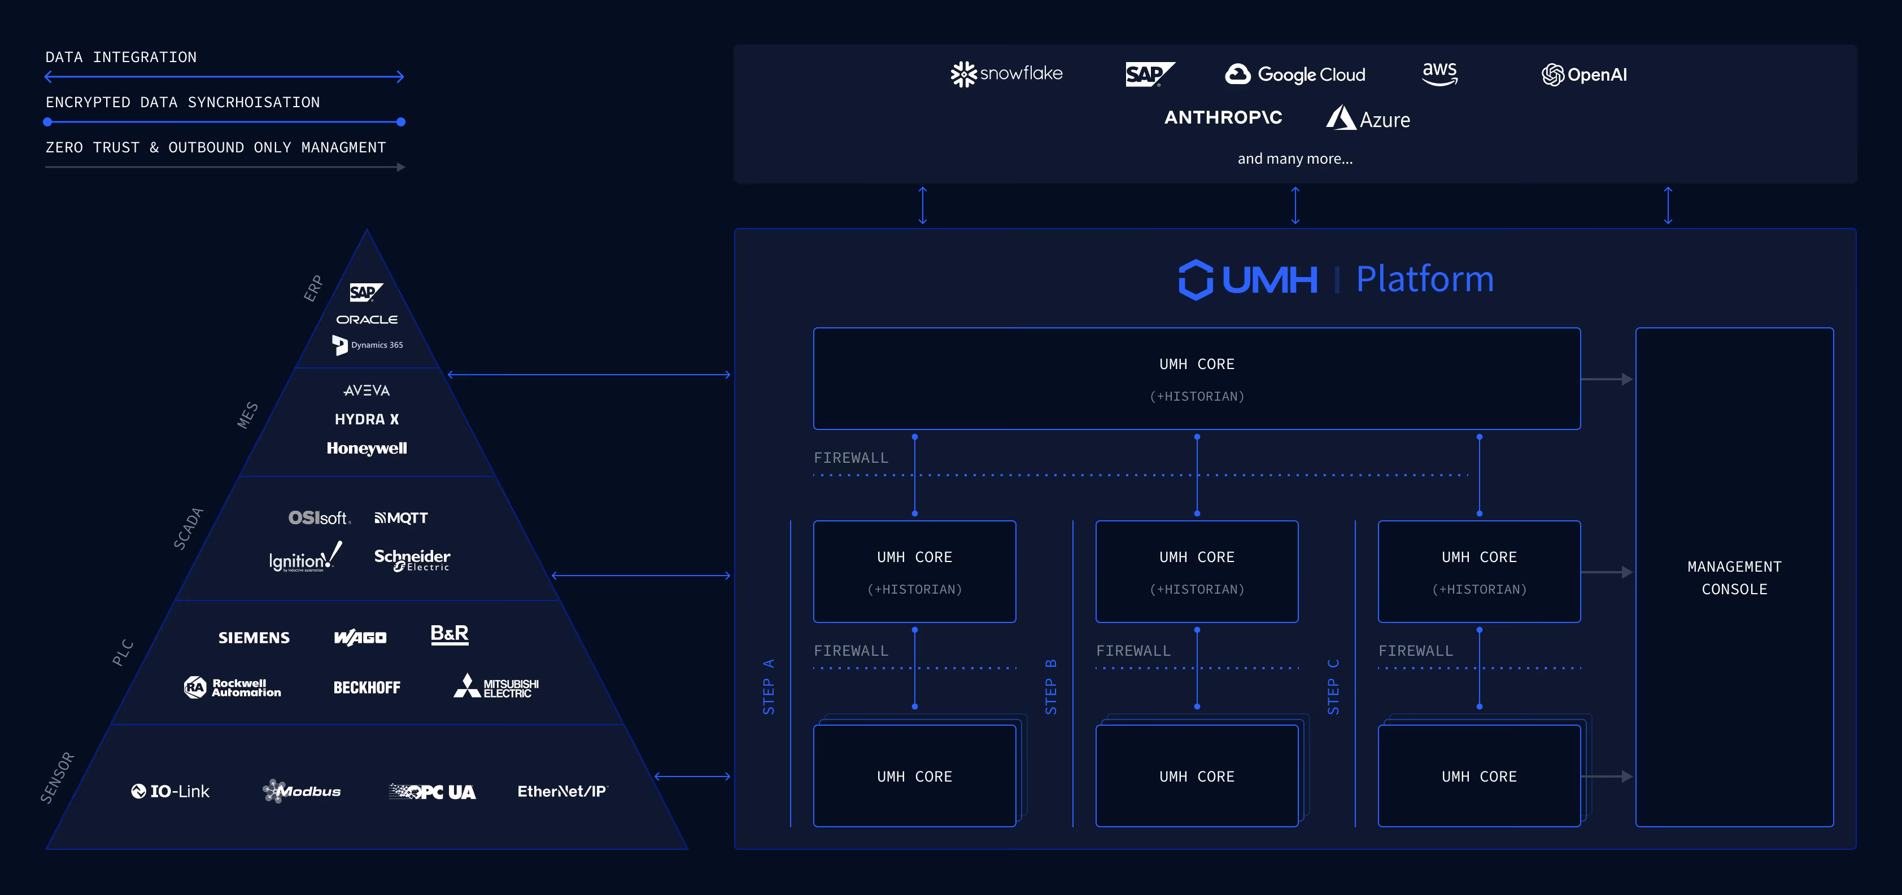Click the Encrypted Data Synchronisation line endpoint
Image resolution: width=1902 pixels, height=895 pixels.
pos(401,122)
